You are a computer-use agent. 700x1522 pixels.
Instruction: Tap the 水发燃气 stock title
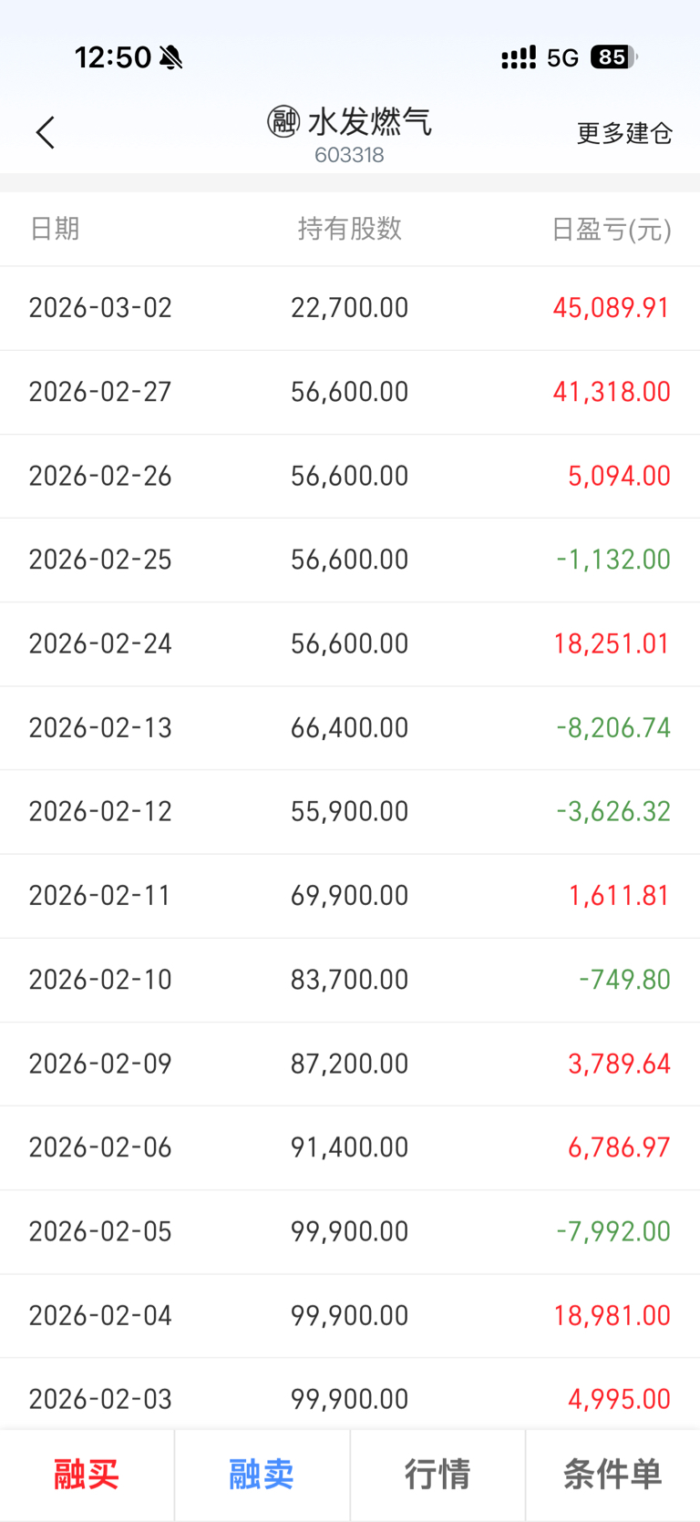coord(369,121)
